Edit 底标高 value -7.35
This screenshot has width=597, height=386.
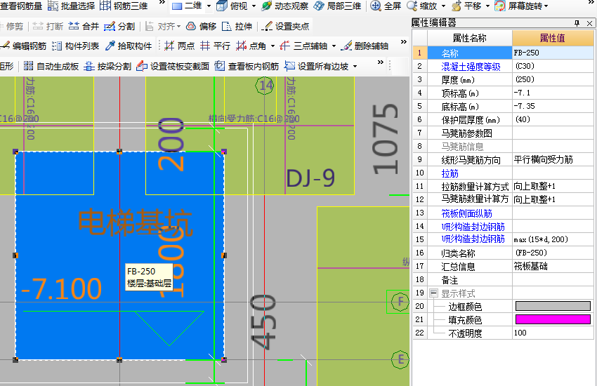pyautogui.click(x=553, y=106)
